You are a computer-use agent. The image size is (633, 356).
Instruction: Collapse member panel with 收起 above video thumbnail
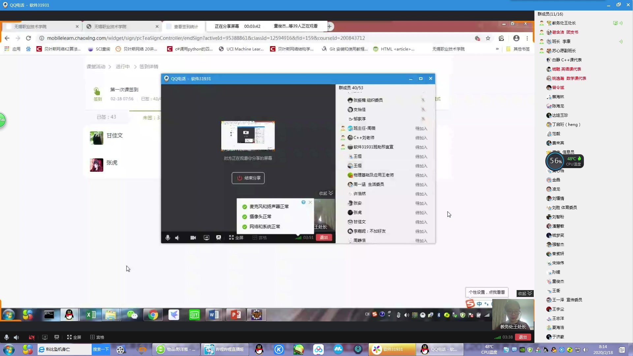coord(525,293)
